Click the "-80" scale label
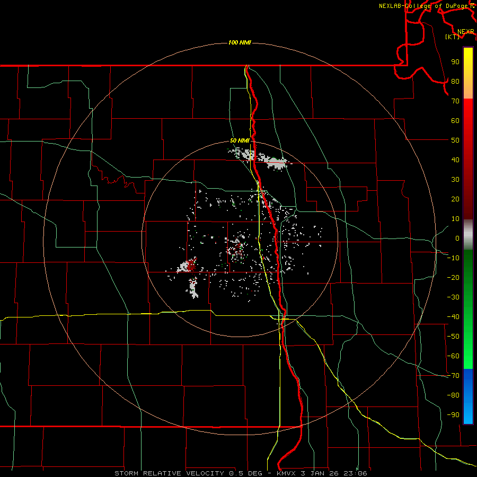This screenshot has height=477, width=477. (x=453, y=395)
